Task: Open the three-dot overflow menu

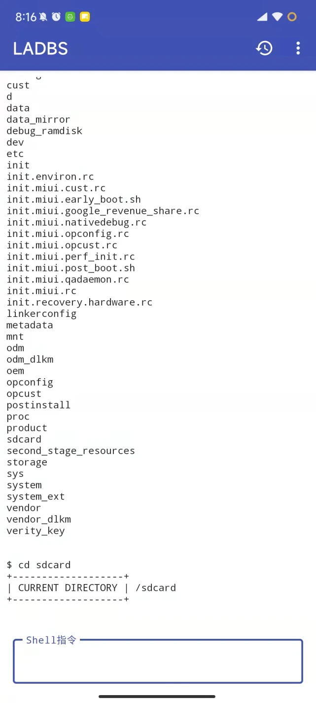Action: pyautogui.click(x=298, y=48)
